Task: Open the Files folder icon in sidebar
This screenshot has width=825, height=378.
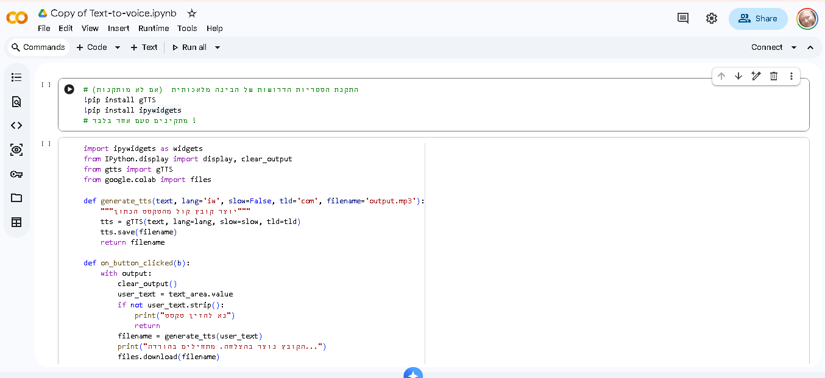Action: pos(16,198)
